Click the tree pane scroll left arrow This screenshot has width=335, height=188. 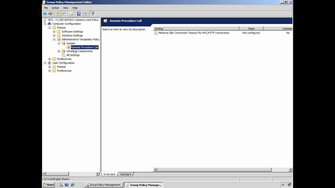tap(44, 174)
